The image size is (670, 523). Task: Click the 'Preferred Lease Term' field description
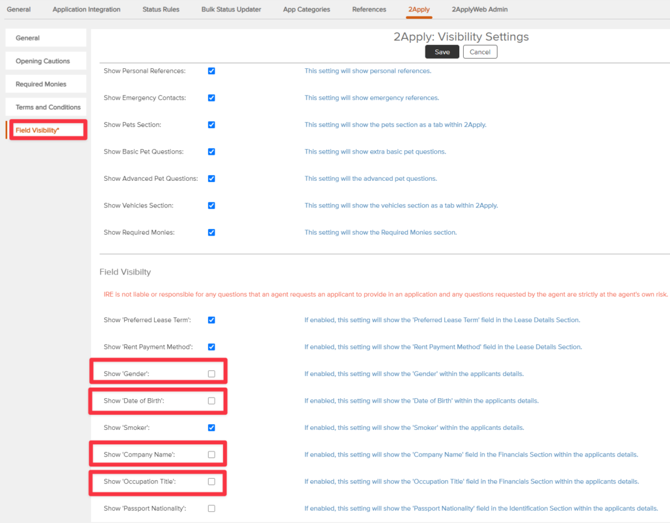point(442,320)
